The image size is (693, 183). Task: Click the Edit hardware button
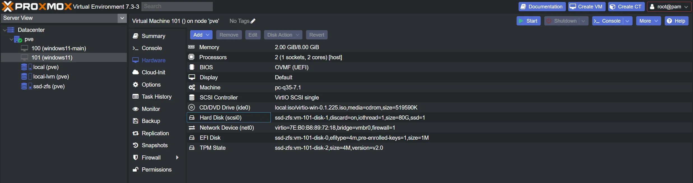(x=253, y=35)
